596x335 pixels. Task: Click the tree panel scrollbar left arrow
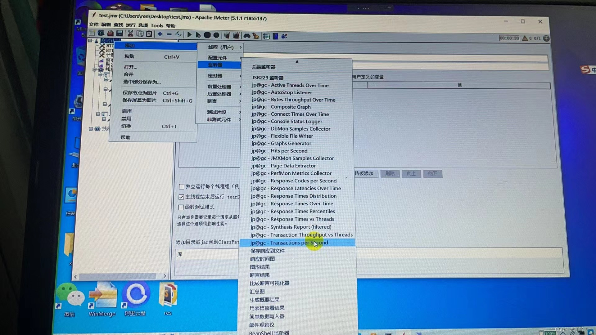75,277
